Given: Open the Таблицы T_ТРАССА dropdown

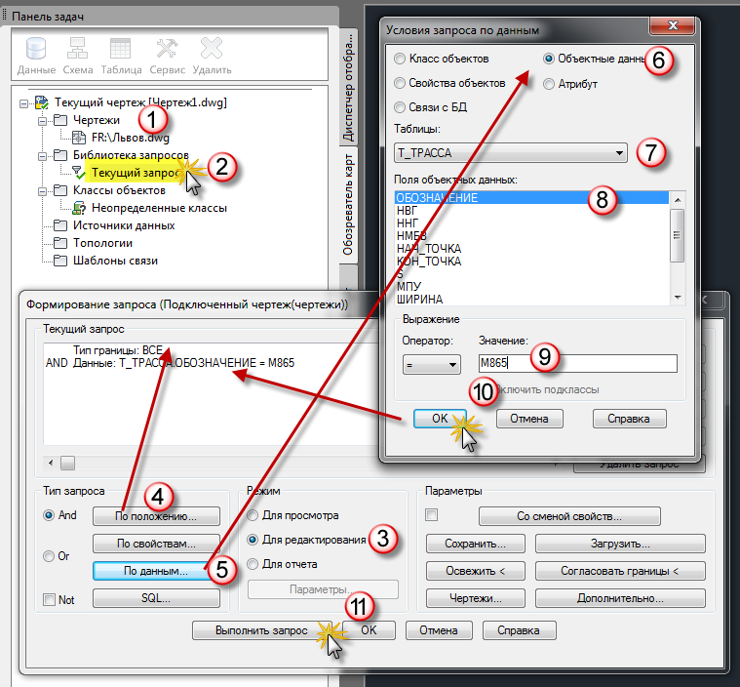Looking at the screenshot, I should click(511, 153).
